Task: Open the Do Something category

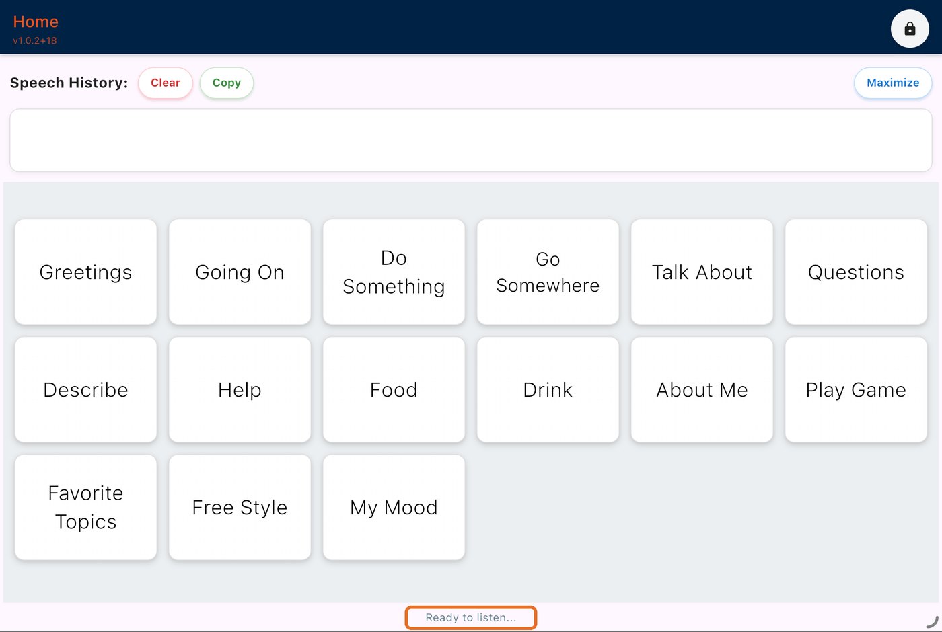Action: pyautogui.click(x=394, y=272)
